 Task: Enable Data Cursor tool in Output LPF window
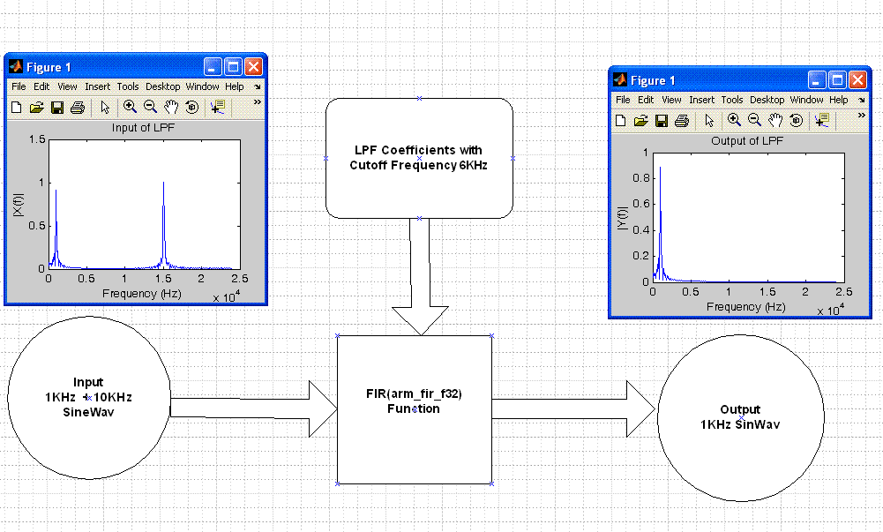click(822, 121)
